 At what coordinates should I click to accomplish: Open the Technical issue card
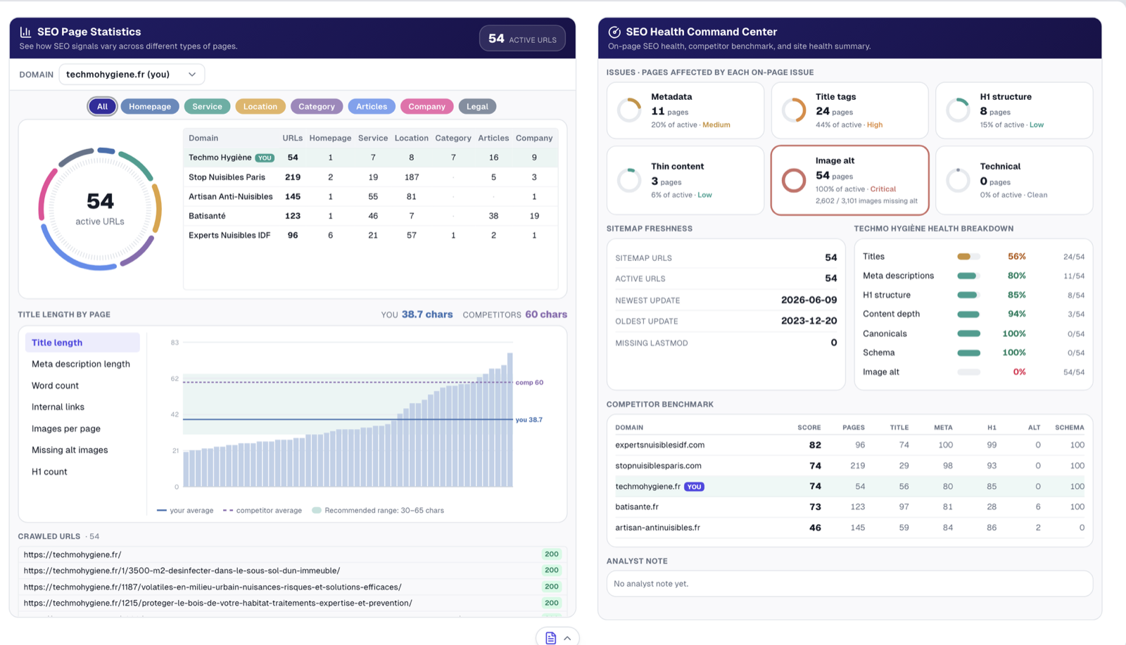click(x=1014, y=180)
